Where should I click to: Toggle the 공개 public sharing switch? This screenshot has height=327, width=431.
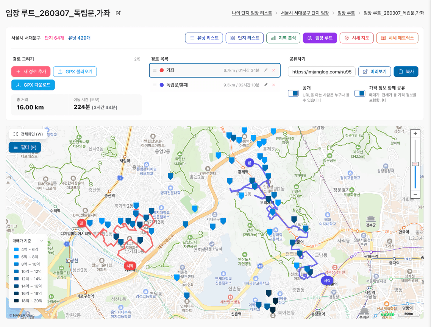(x=293, y=93)
